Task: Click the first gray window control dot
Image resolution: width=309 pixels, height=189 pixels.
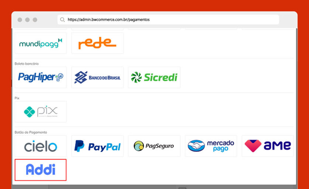Action: point(20,20)
